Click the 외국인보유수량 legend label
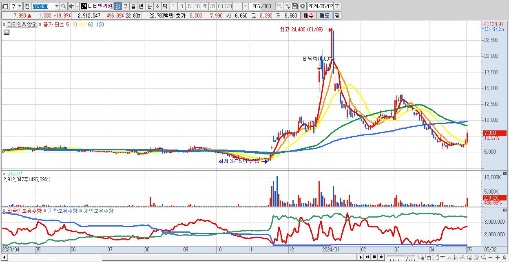 24,211
